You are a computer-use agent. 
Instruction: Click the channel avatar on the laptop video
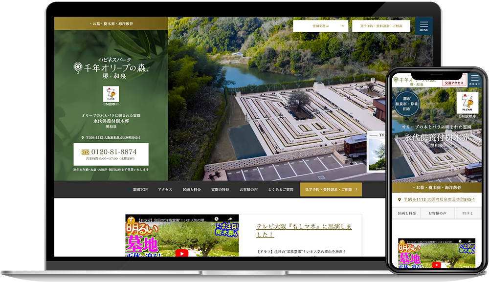click(132, 219)
